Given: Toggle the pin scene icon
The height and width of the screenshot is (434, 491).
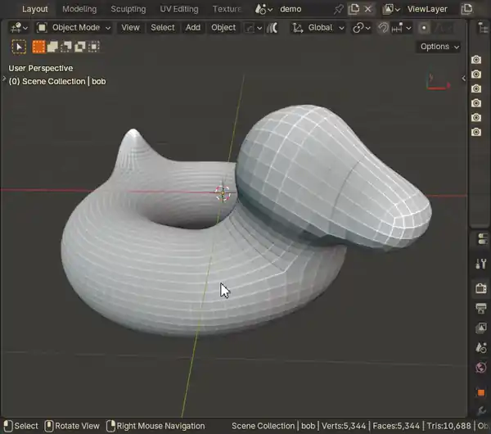Looking at the screenshot, I should click(339, 9).
